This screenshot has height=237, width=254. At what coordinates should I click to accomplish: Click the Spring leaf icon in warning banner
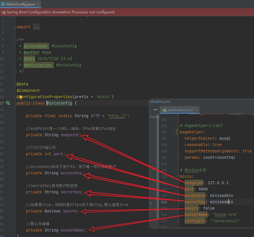click(3, 12)
